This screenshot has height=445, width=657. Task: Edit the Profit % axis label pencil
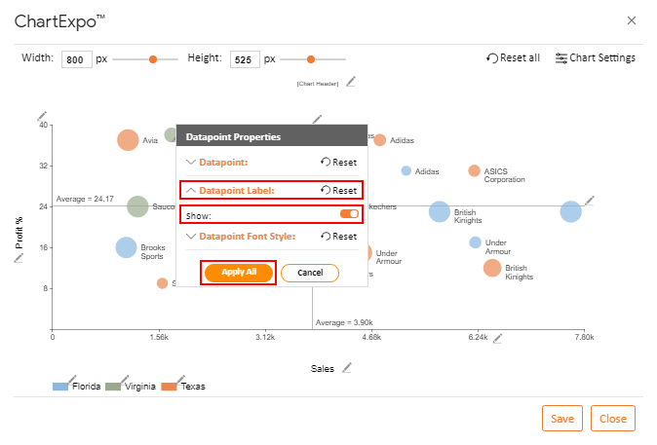(x=18, y=258)
